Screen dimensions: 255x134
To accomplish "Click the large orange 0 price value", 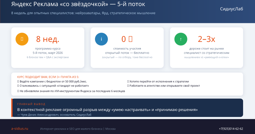I will [x=127, y=39].
